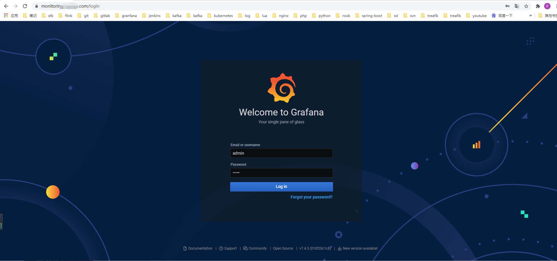Screen dimensions: 557x261
Task: Open the php bookmark folder
Action: (x=300, y=15)
